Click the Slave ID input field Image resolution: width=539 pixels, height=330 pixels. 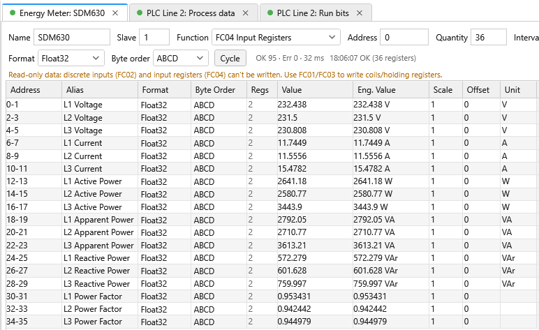pos(154,38)
